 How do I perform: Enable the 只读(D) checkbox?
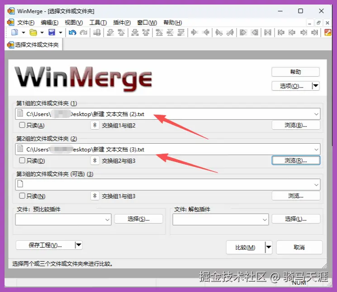(22, 161)
